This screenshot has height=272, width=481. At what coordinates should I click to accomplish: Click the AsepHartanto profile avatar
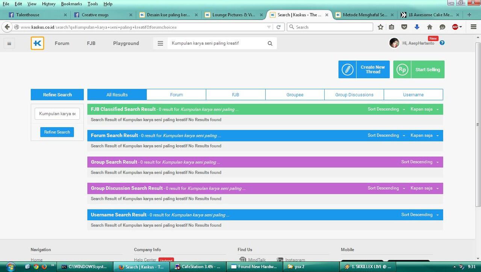(x=394, y=43)
